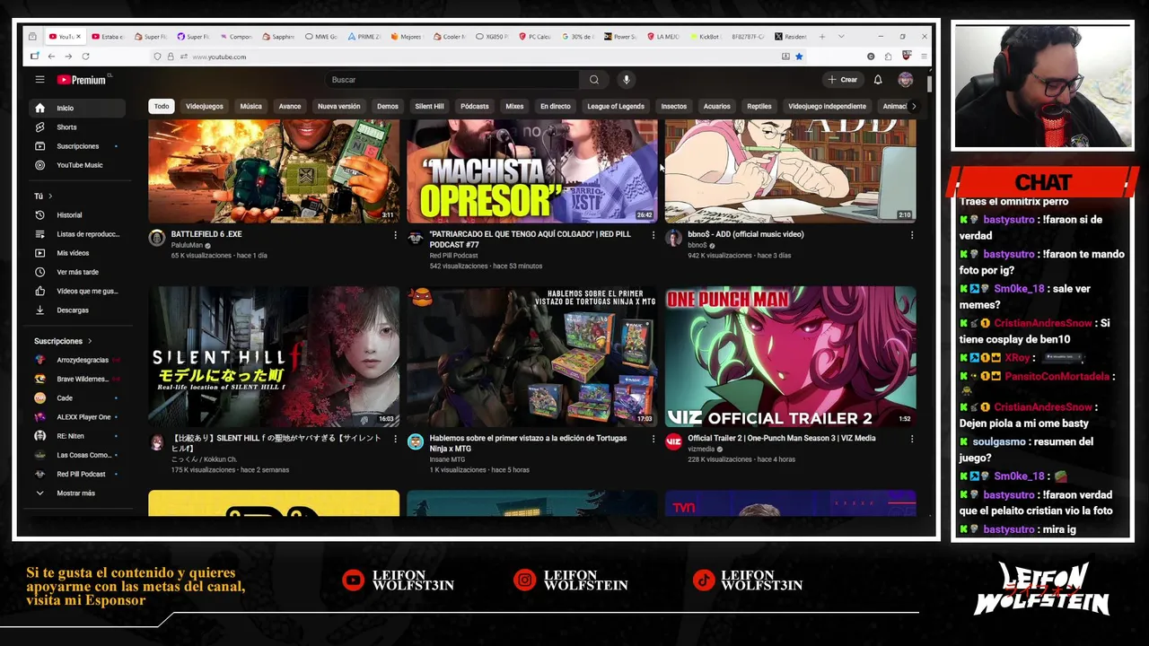Play the SILENT HILL f thumbnail
Screen dimensions: 1149x646
(274, 356)
